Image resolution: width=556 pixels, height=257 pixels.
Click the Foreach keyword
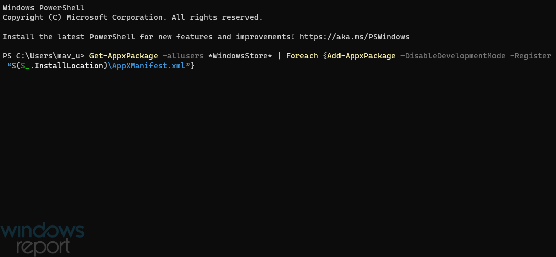point(302,56)
